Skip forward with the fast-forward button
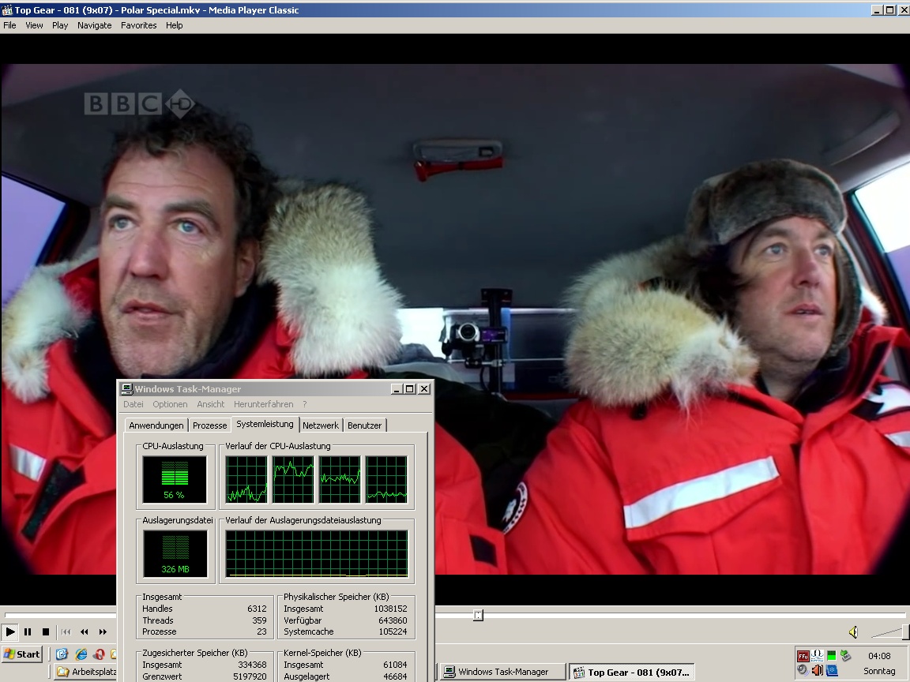Screen dimensions: 910x682 click(x=103, y=631)
